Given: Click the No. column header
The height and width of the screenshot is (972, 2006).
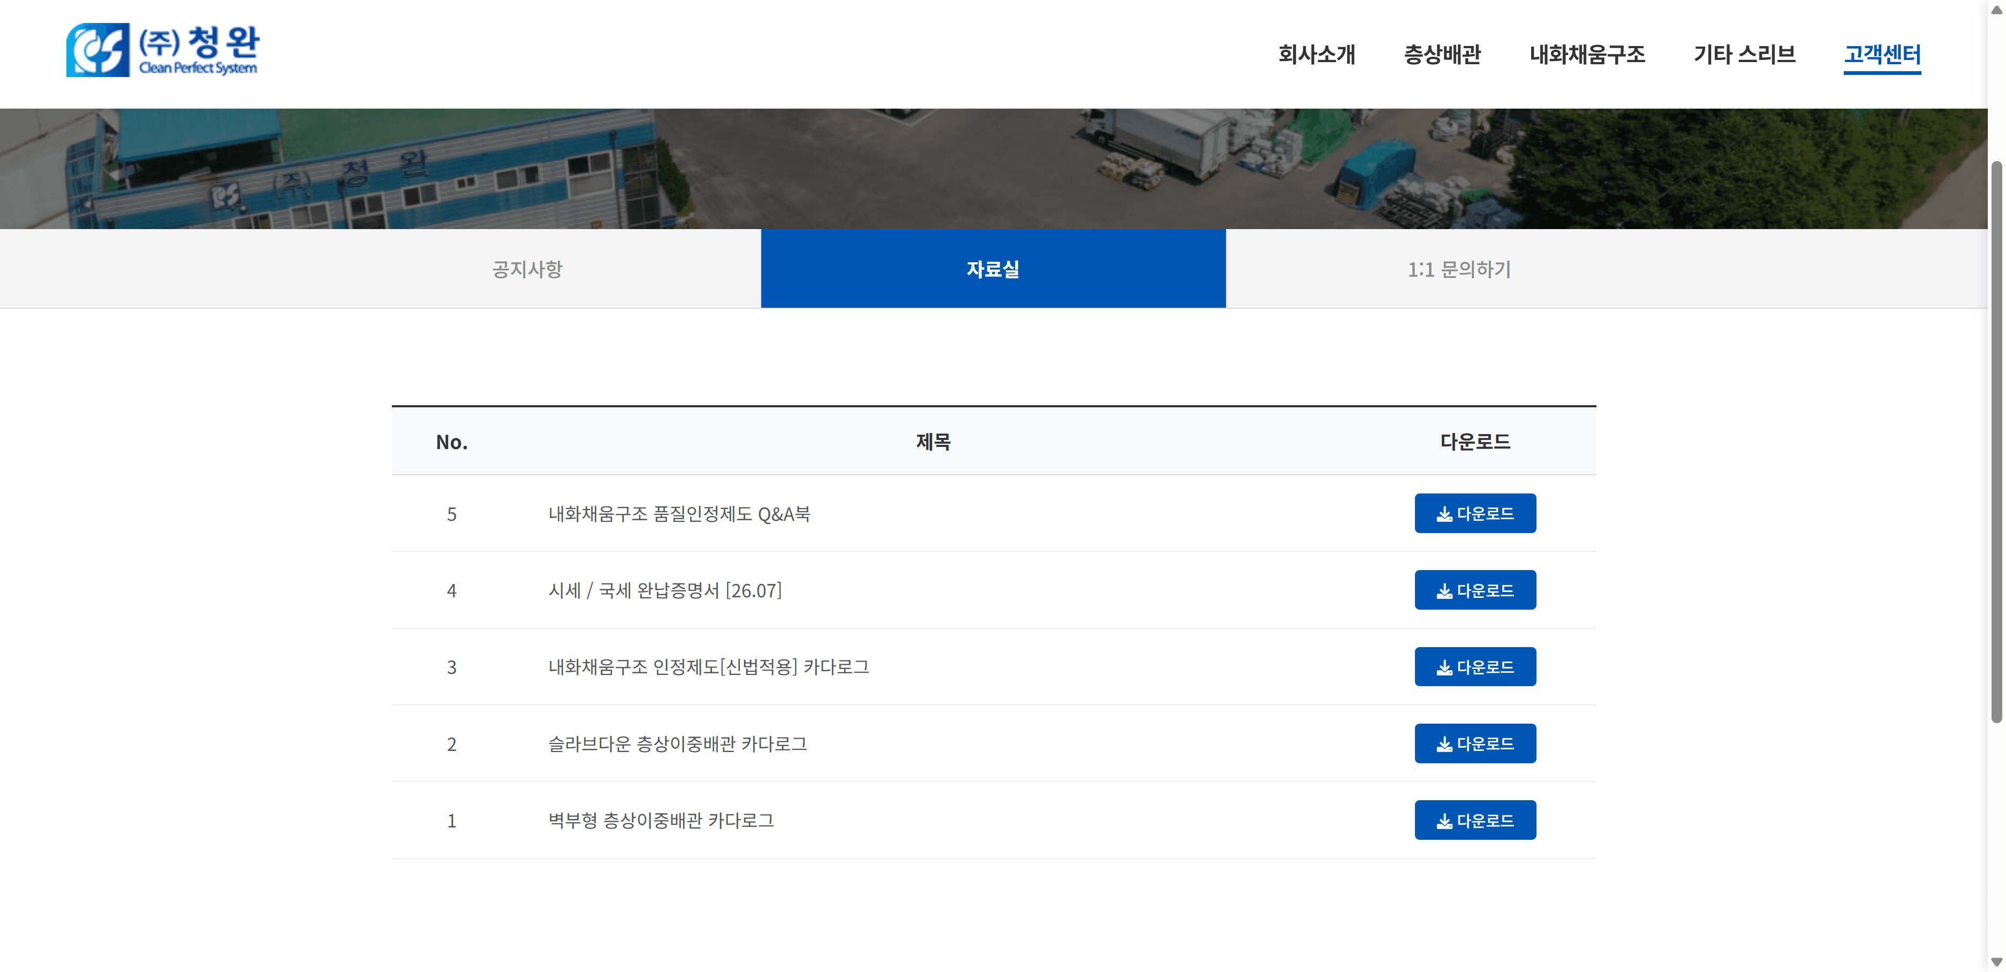Looking at the screenshot, I should coord(452,442).
